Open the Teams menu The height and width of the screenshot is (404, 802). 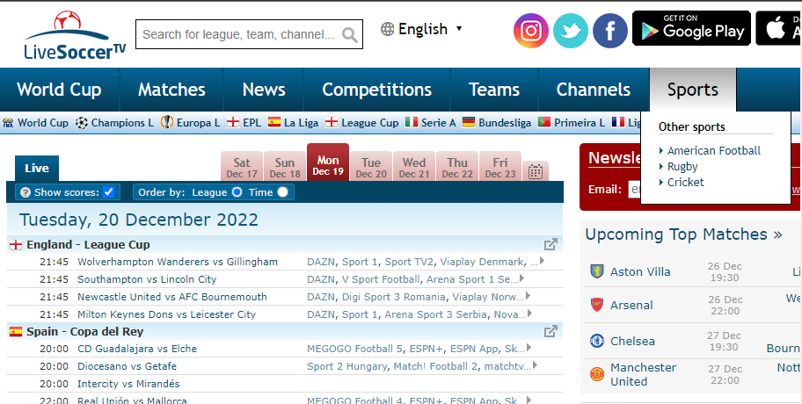pos(494,90)
